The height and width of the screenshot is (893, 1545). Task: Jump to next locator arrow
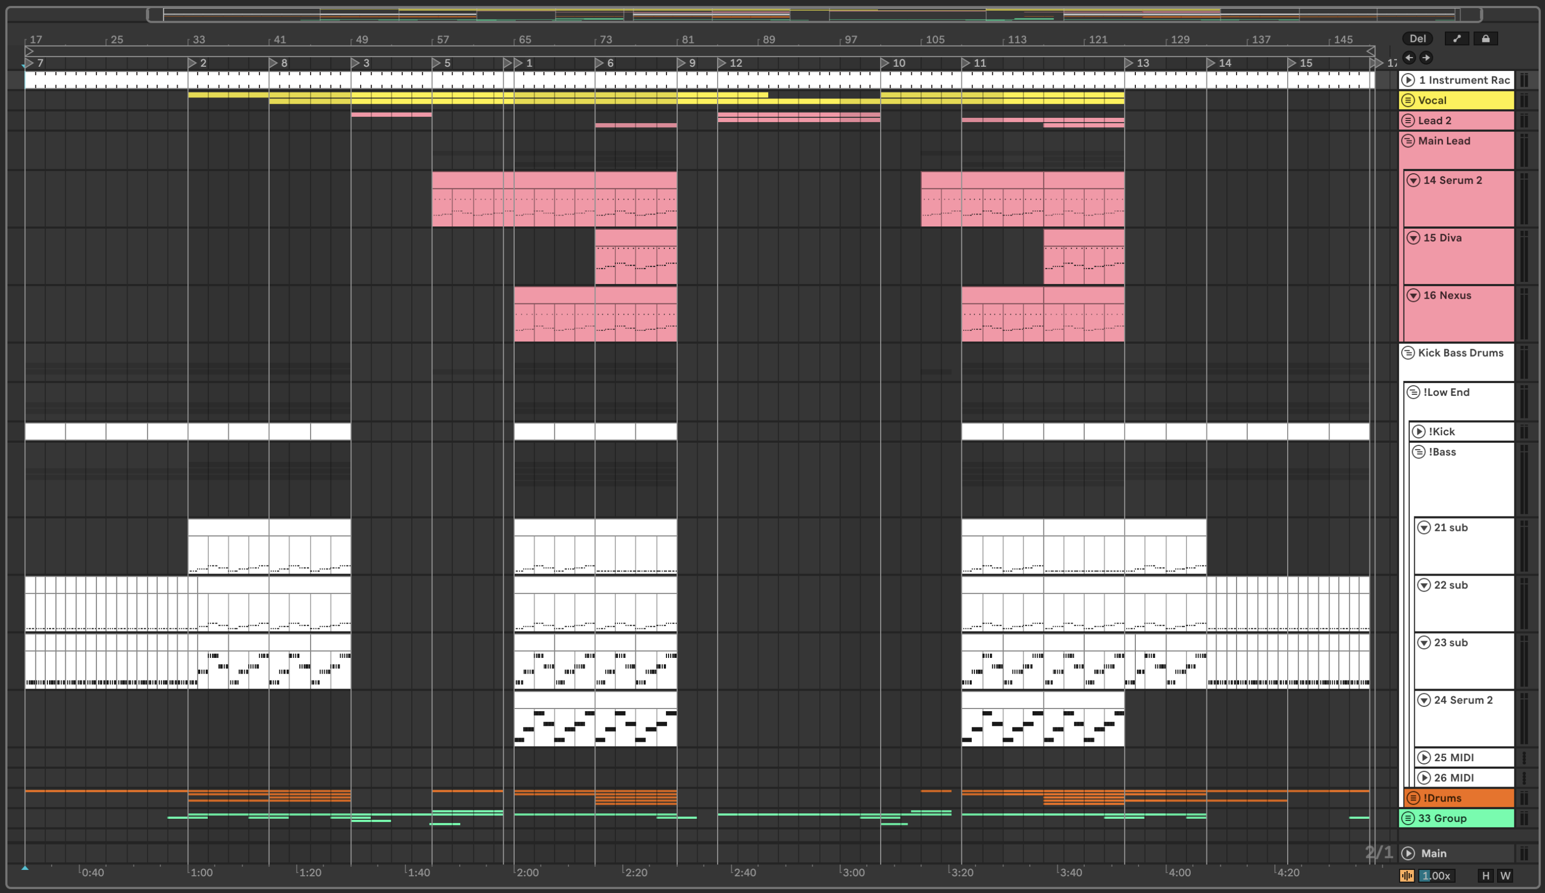click(1426, 58)
